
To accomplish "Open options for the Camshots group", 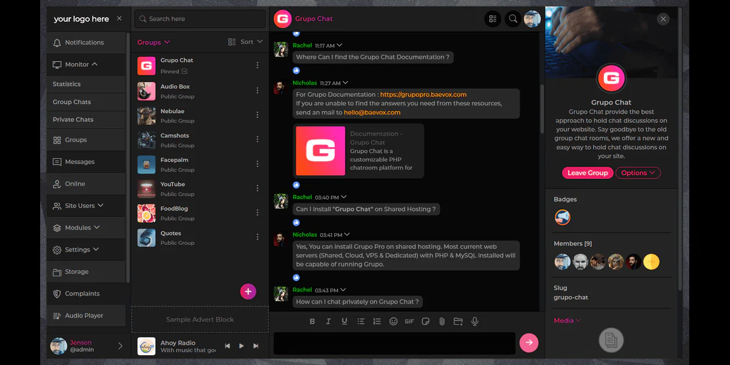I will tap(257, 139).
